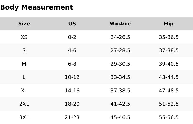Select hip value 47-48.5
Image resolution: width=193 pixels, height=124 pixels.
pos(169,91)
